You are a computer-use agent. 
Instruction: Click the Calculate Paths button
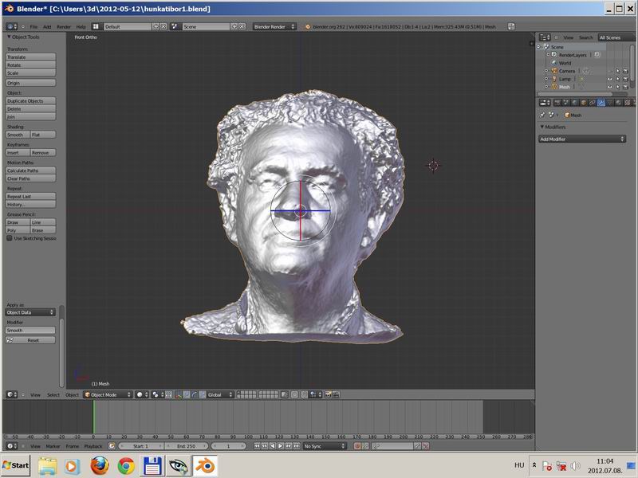[31, 170]
